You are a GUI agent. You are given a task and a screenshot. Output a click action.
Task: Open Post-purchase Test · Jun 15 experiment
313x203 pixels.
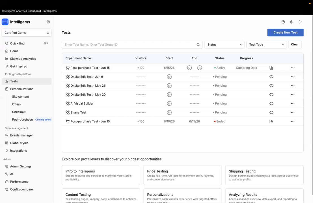(x=90, y=68)
